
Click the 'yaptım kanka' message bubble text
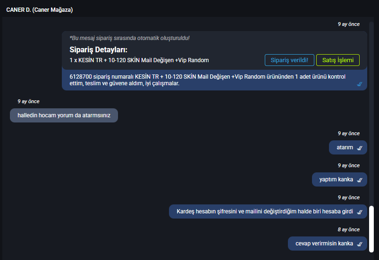pos(336,179)
